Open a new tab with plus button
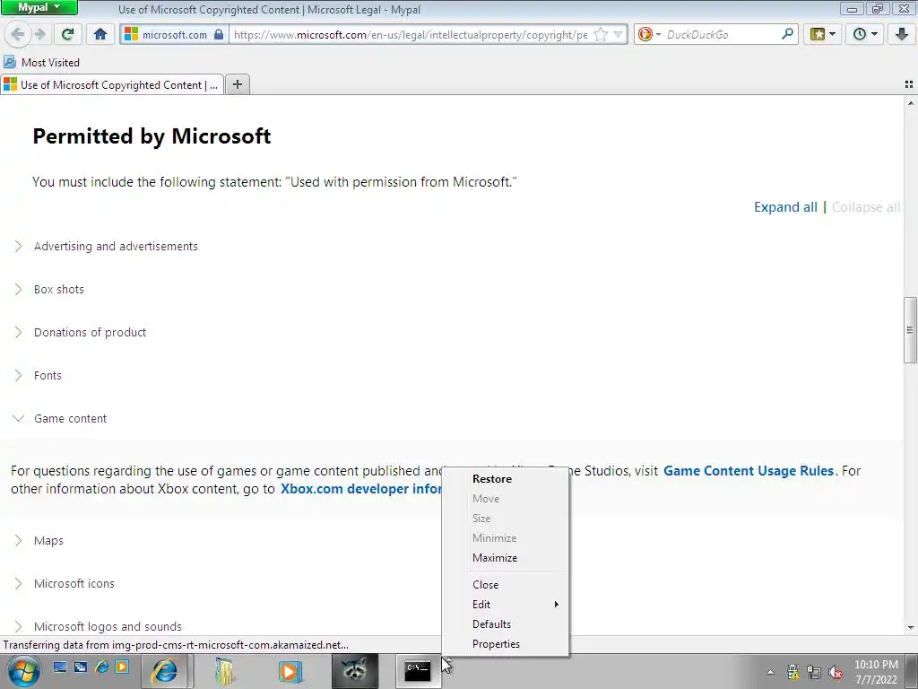This screenshot has height=689, width=918. point(237,85)
